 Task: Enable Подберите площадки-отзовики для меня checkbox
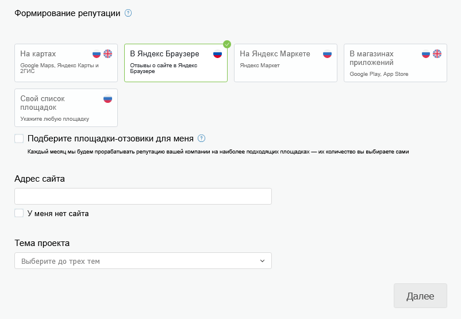(x=19, y=139)
